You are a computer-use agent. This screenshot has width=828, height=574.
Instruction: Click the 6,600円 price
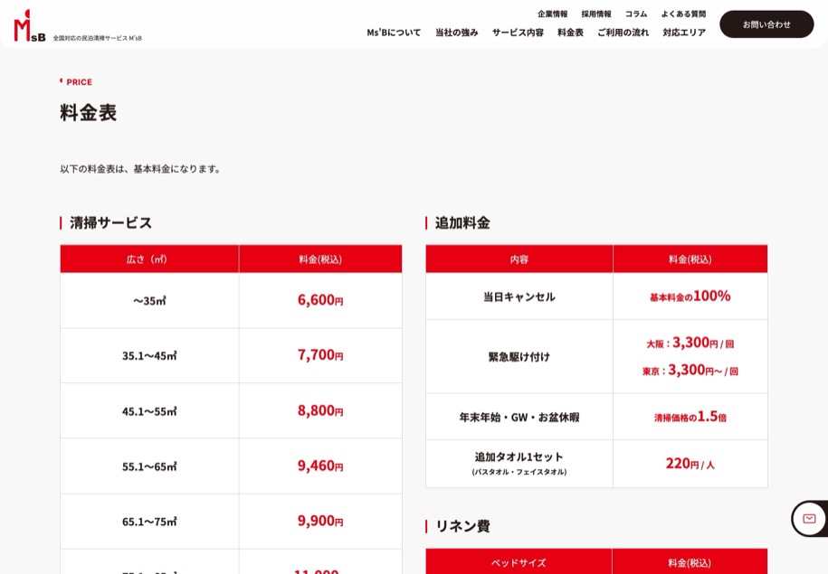(320, 300)
